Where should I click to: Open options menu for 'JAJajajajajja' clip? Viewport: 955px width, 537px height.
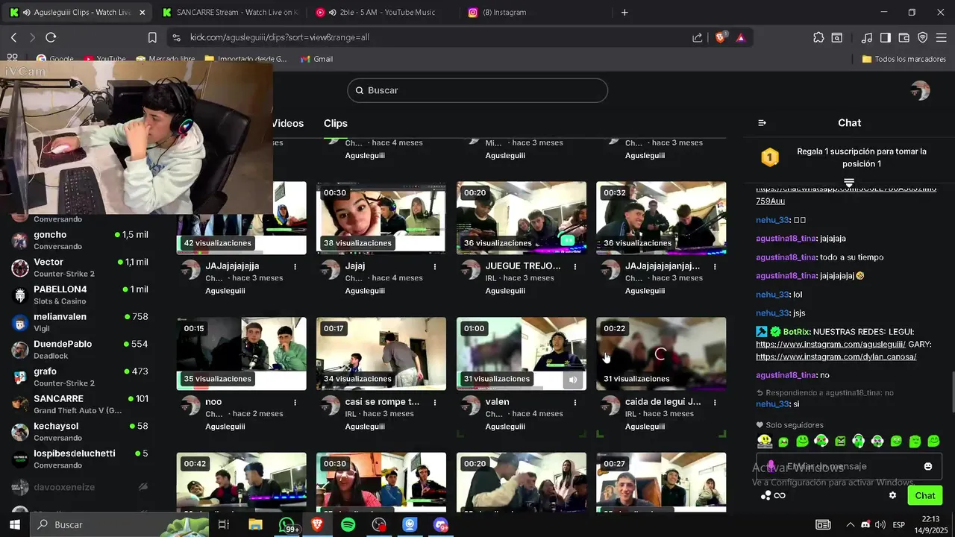click(295, 266)
